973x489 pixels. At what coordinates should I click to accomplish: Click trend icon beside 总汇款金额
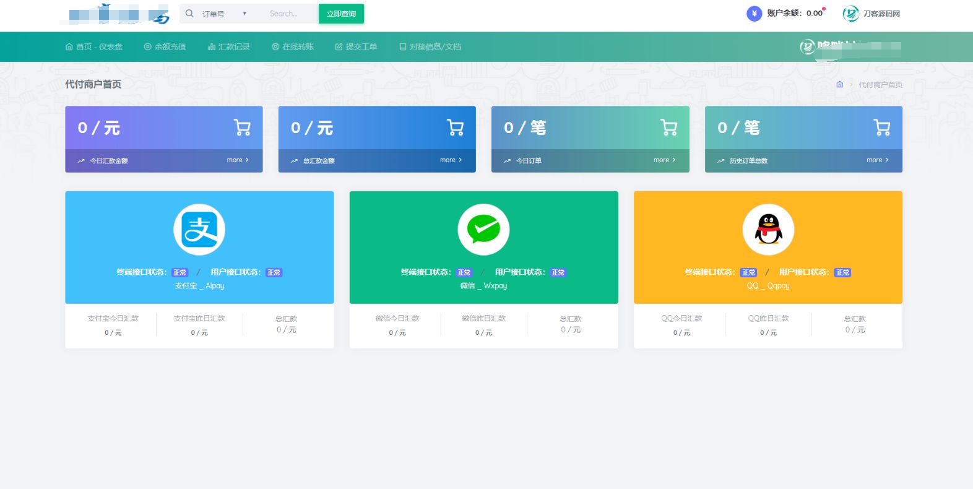[x=294, y=161]
